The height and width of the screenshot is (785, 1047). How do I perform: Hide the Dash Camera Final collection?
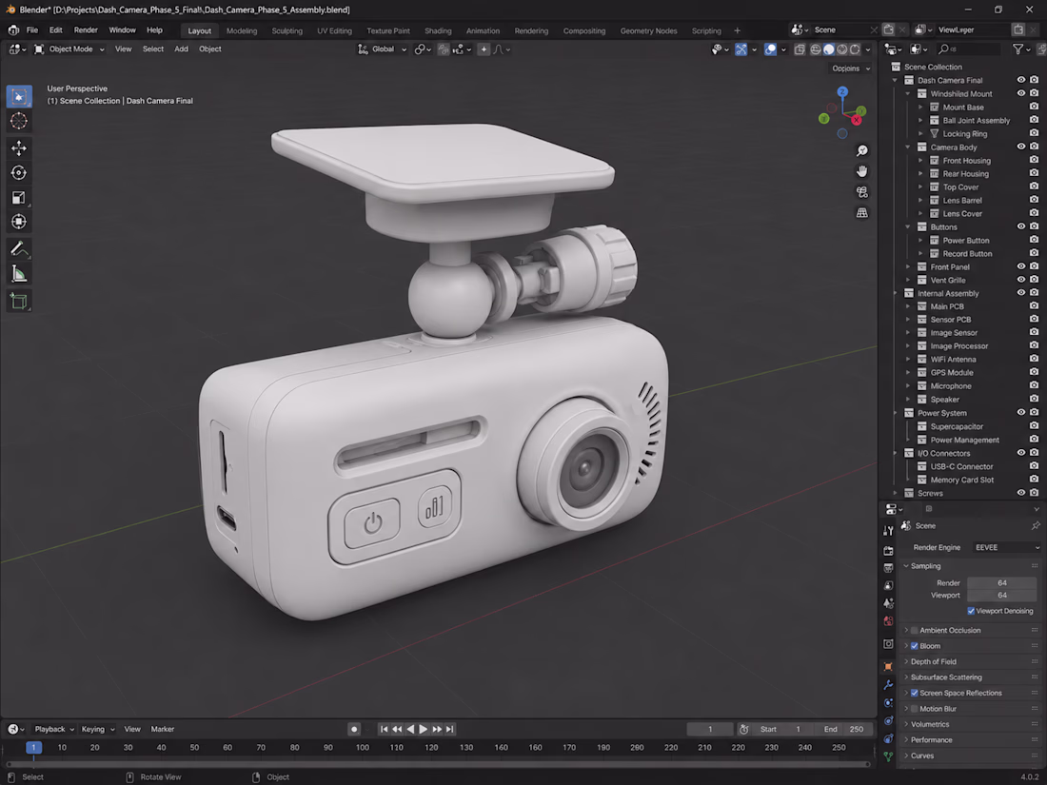tap(1021, 80)
